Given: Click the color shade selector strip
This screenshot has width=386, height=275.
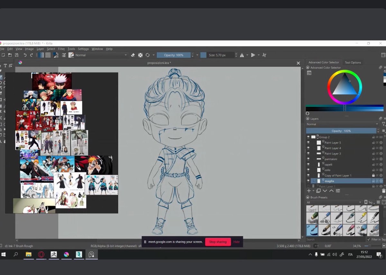Looking at the screenshot, I should click(345, 108).
